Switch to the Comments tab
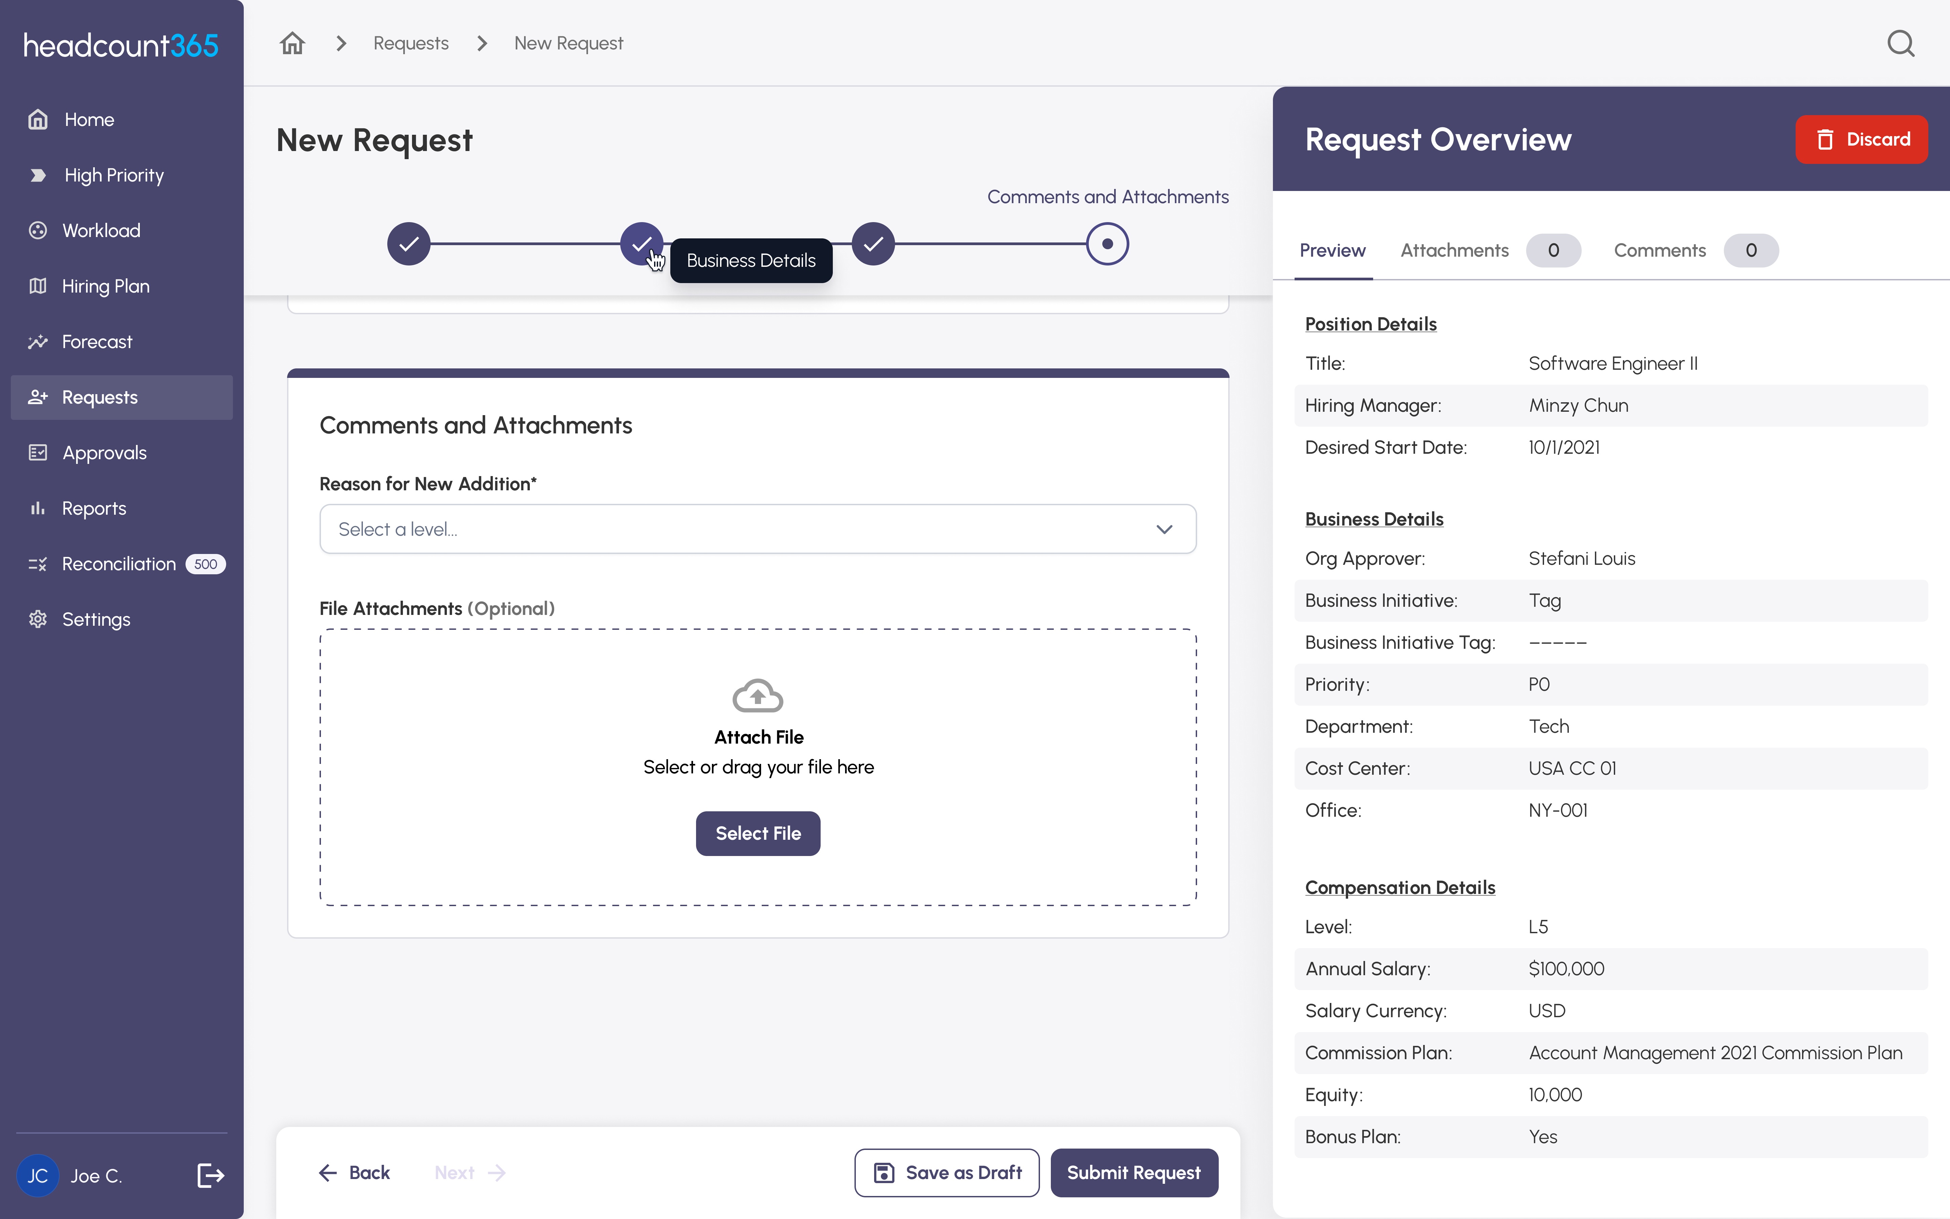1950x1219 pixels. pyautogui.click(x=1660, y=251)
